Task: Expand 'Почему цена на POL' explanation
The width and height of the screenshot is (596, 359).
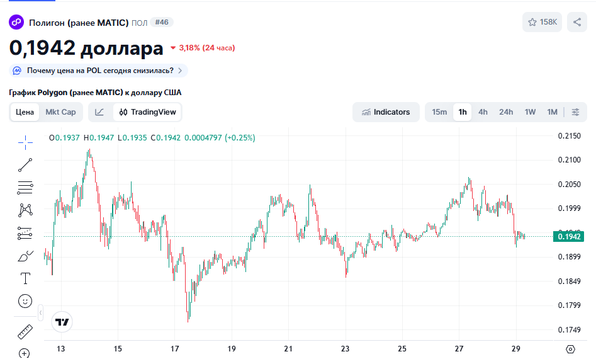Action: click(x=99, y=71)
